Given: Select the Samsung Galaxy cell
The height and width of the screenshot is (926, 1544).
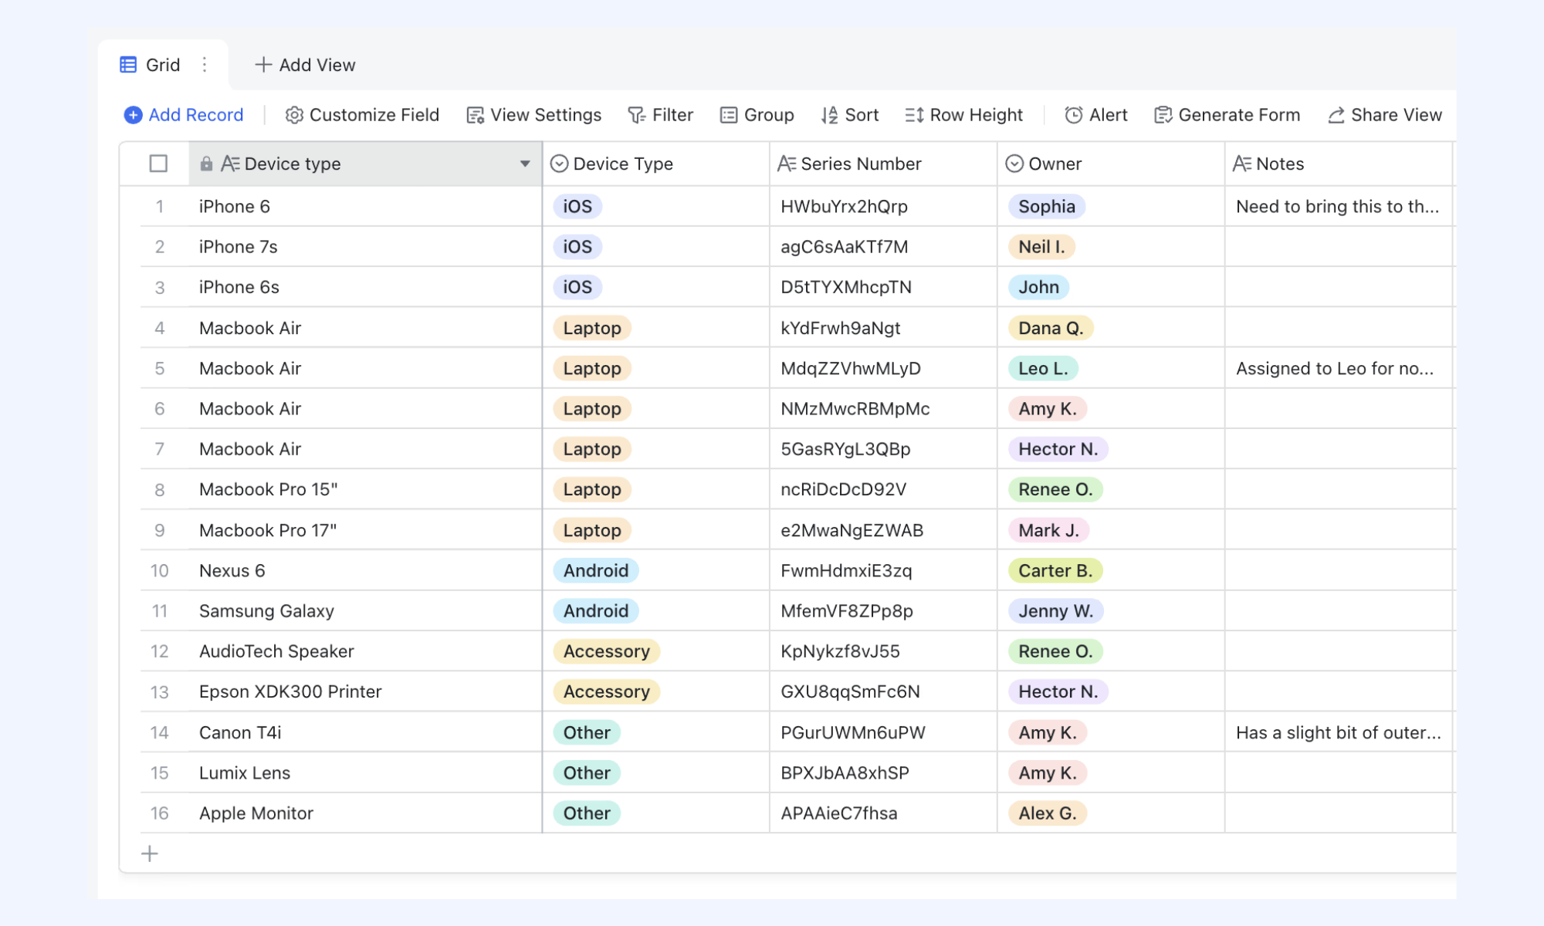Looking at the screenshot, I should (364, 611).
